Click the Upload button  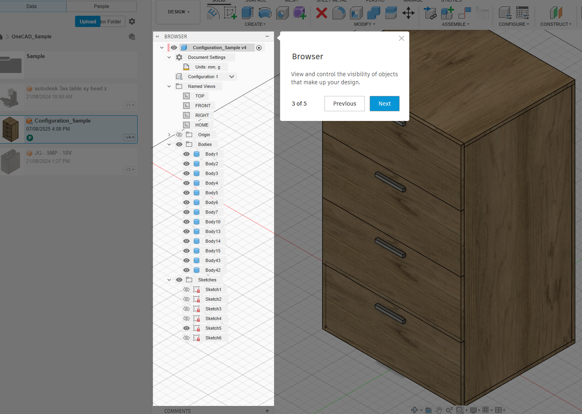coord(88,21)
